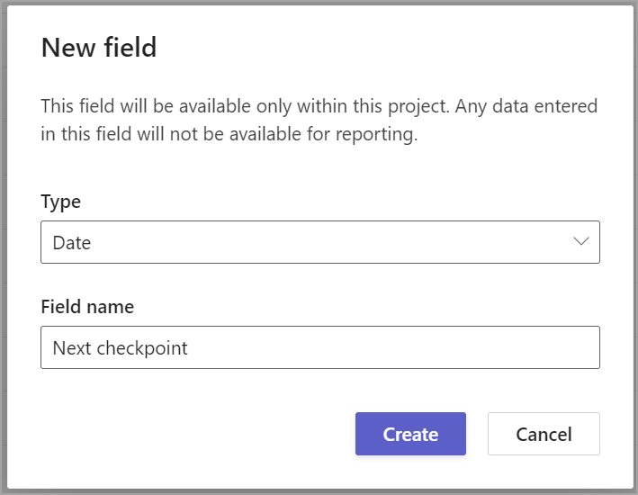638x495 pixels.
Task: Click the "New field" dialog title
Action: [x=99, y=48]
